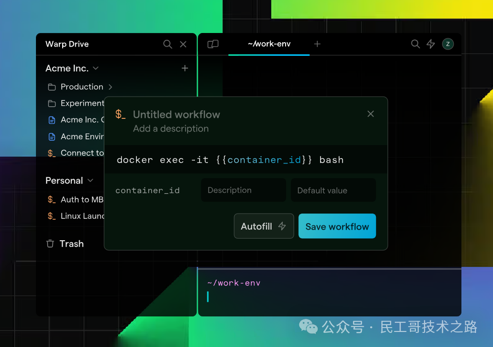This screenshot has height=347, width=493.
Task: Open the Experiment folder
Action: pyautogui.click(x=83, y=103)
